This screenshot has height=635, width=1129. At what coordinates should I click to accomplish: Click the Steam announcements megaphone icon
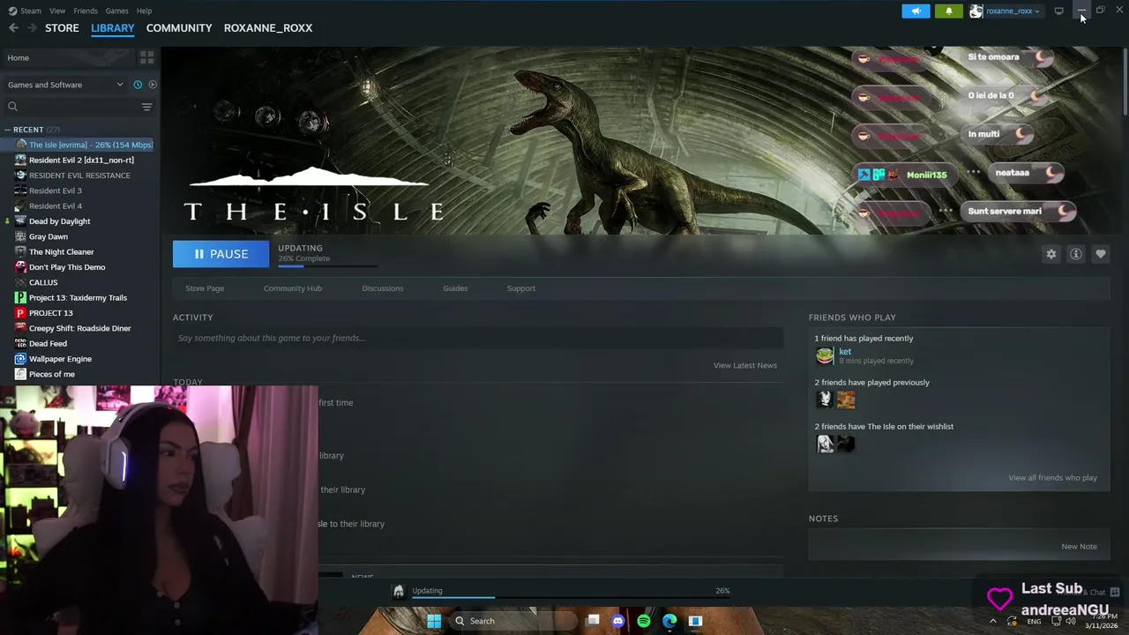[x=916, y=11]
